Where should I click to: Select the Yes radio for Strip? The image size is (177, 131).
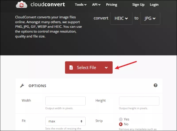pyautogui.click(x=121, y=119)
